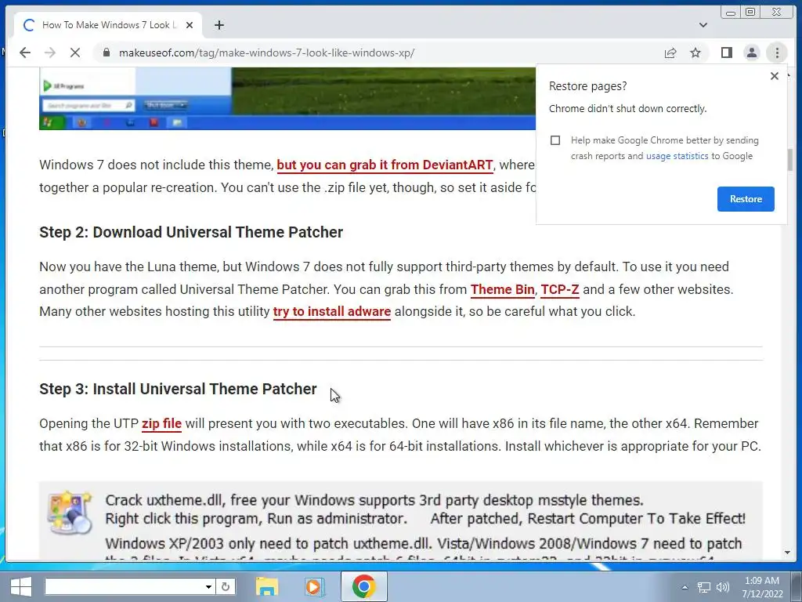Stop loading the page with the X button
802x602 pixels.
pyautogui.click(x=74, y=53)
